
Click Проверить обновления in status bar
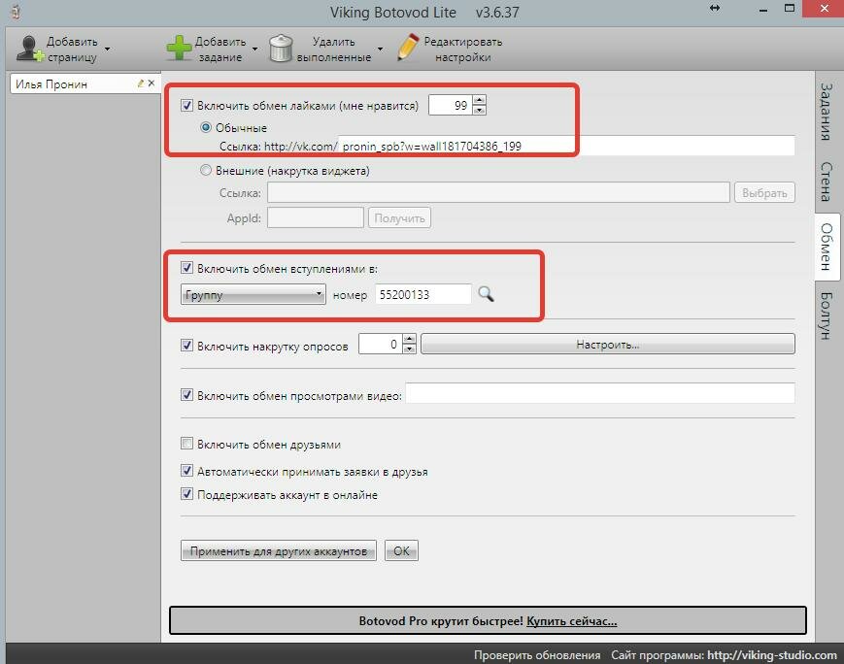pyautogui.click(x=537, y=655)
